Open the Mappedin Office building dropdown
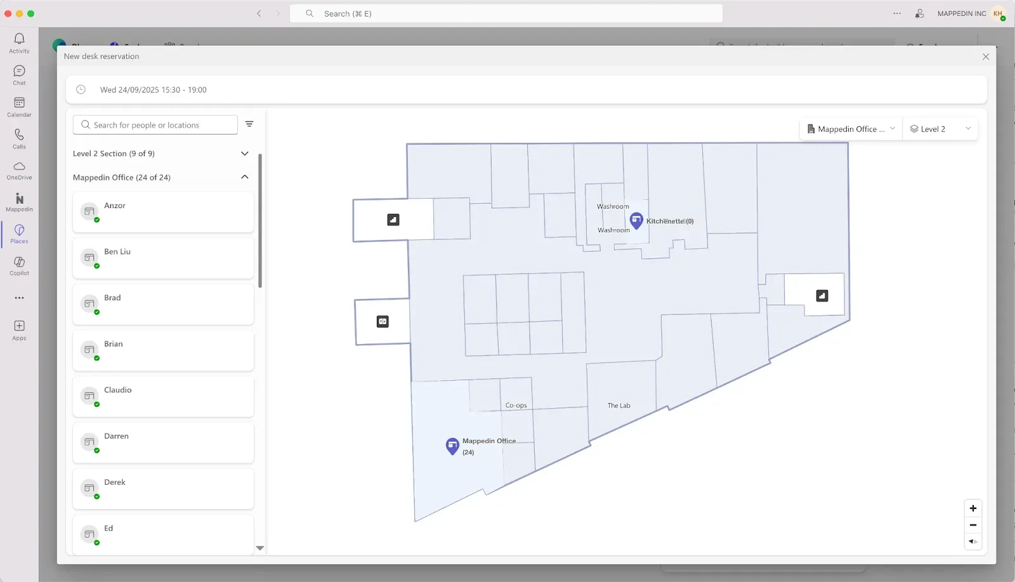The width and height of the screenshot is (1015, 582). pos(851,129)
